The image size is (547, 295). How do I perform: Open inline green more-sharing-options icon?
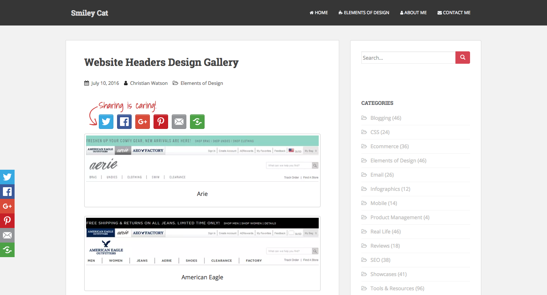pyautogui.click(x=197, y=122)
